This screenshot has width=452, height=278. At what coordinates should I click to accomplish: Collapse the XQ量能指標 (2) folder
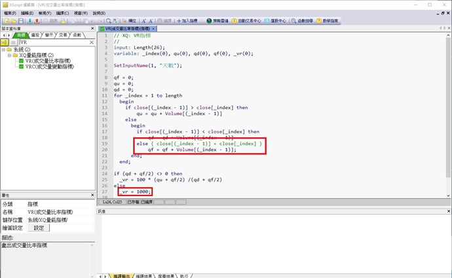(x=10, y=56)
